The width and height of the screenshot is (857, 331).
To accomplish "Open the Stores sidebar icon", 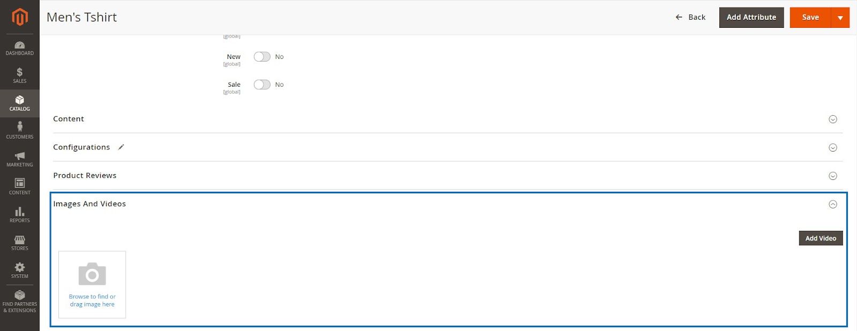I will tap(19, 240).
